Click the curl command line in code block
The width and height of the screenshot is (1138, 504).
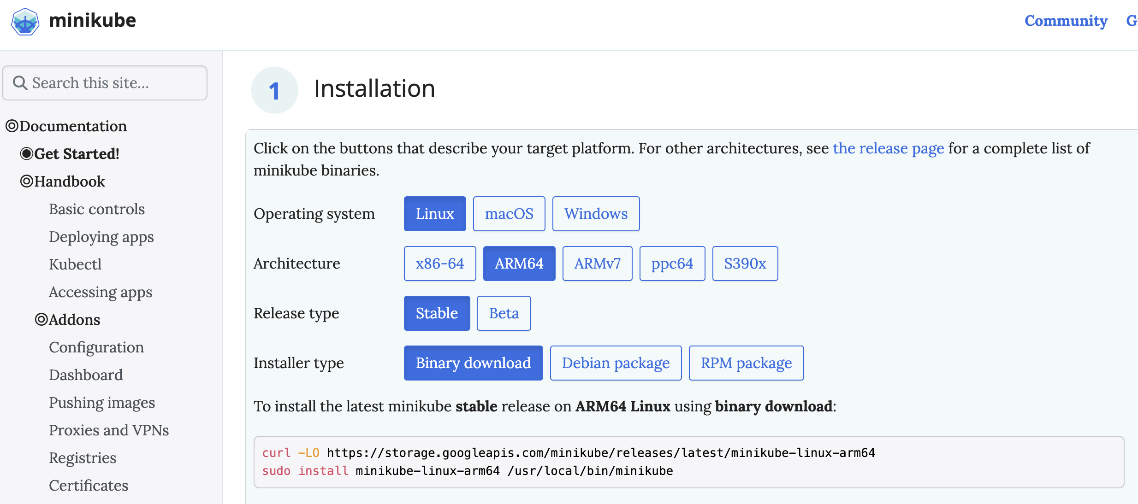point(569,453)
